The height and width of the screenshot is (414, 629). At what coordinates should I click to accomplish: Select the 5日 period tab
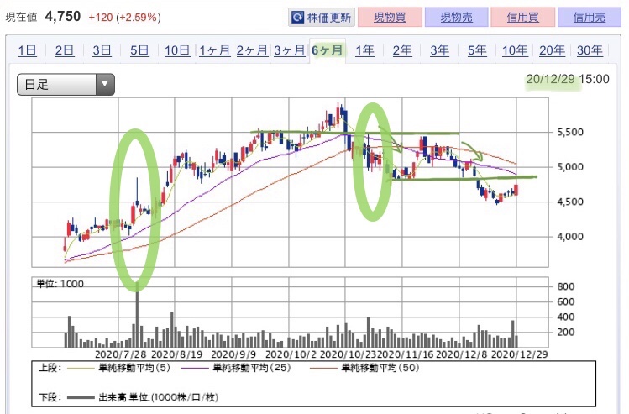139,50
